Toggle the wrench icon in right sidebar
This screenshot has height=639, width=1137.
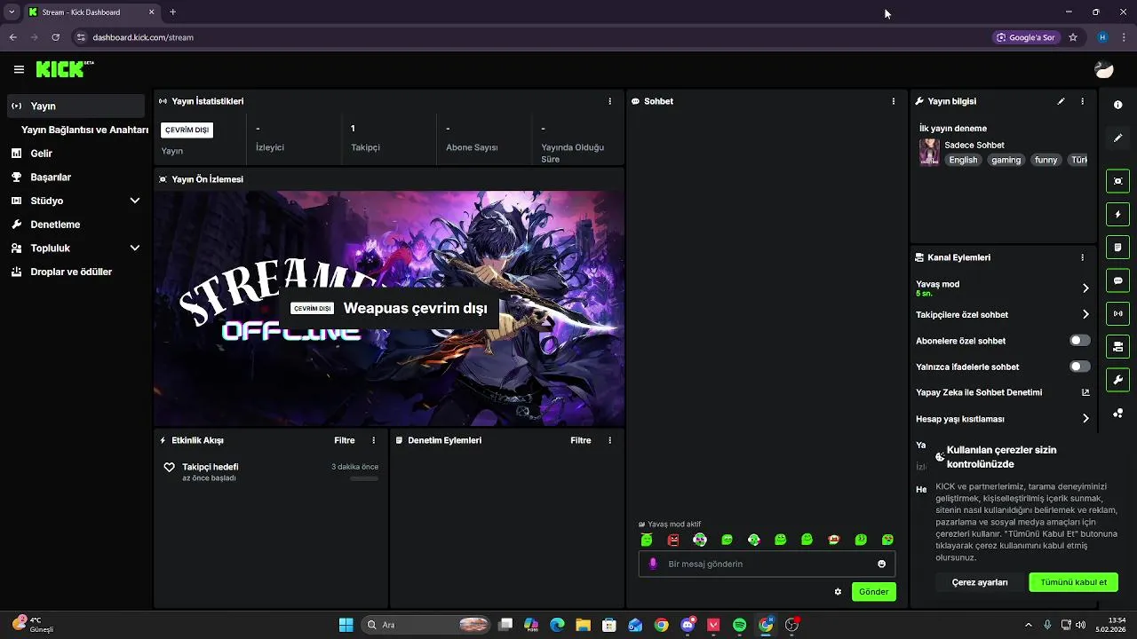[x=1117, y=380]
